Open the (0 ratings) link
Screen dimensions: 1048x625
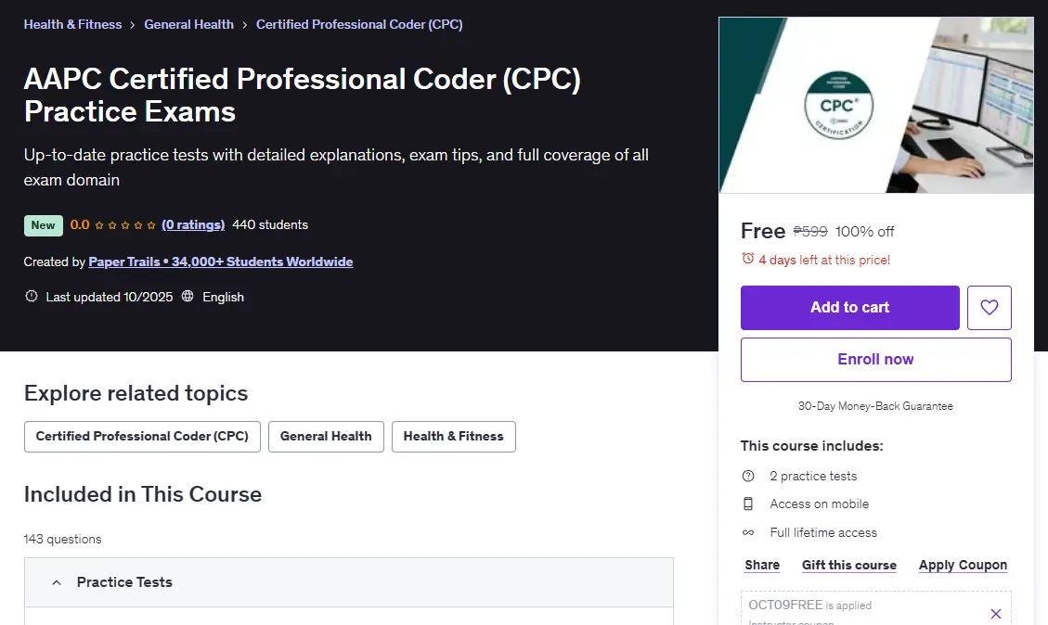point(193,225)
